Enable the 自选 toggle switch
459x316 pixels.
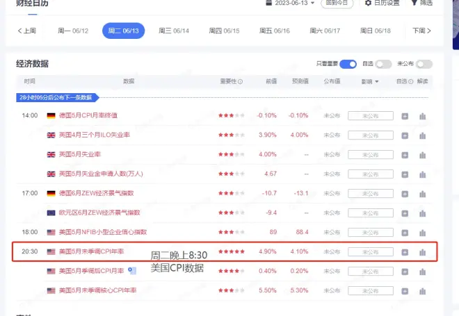click(x=384, y=64)
